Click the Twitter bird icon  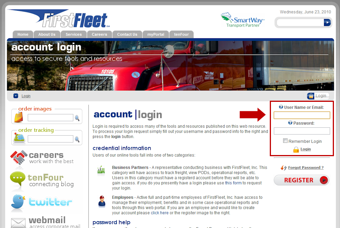[18, 201]
